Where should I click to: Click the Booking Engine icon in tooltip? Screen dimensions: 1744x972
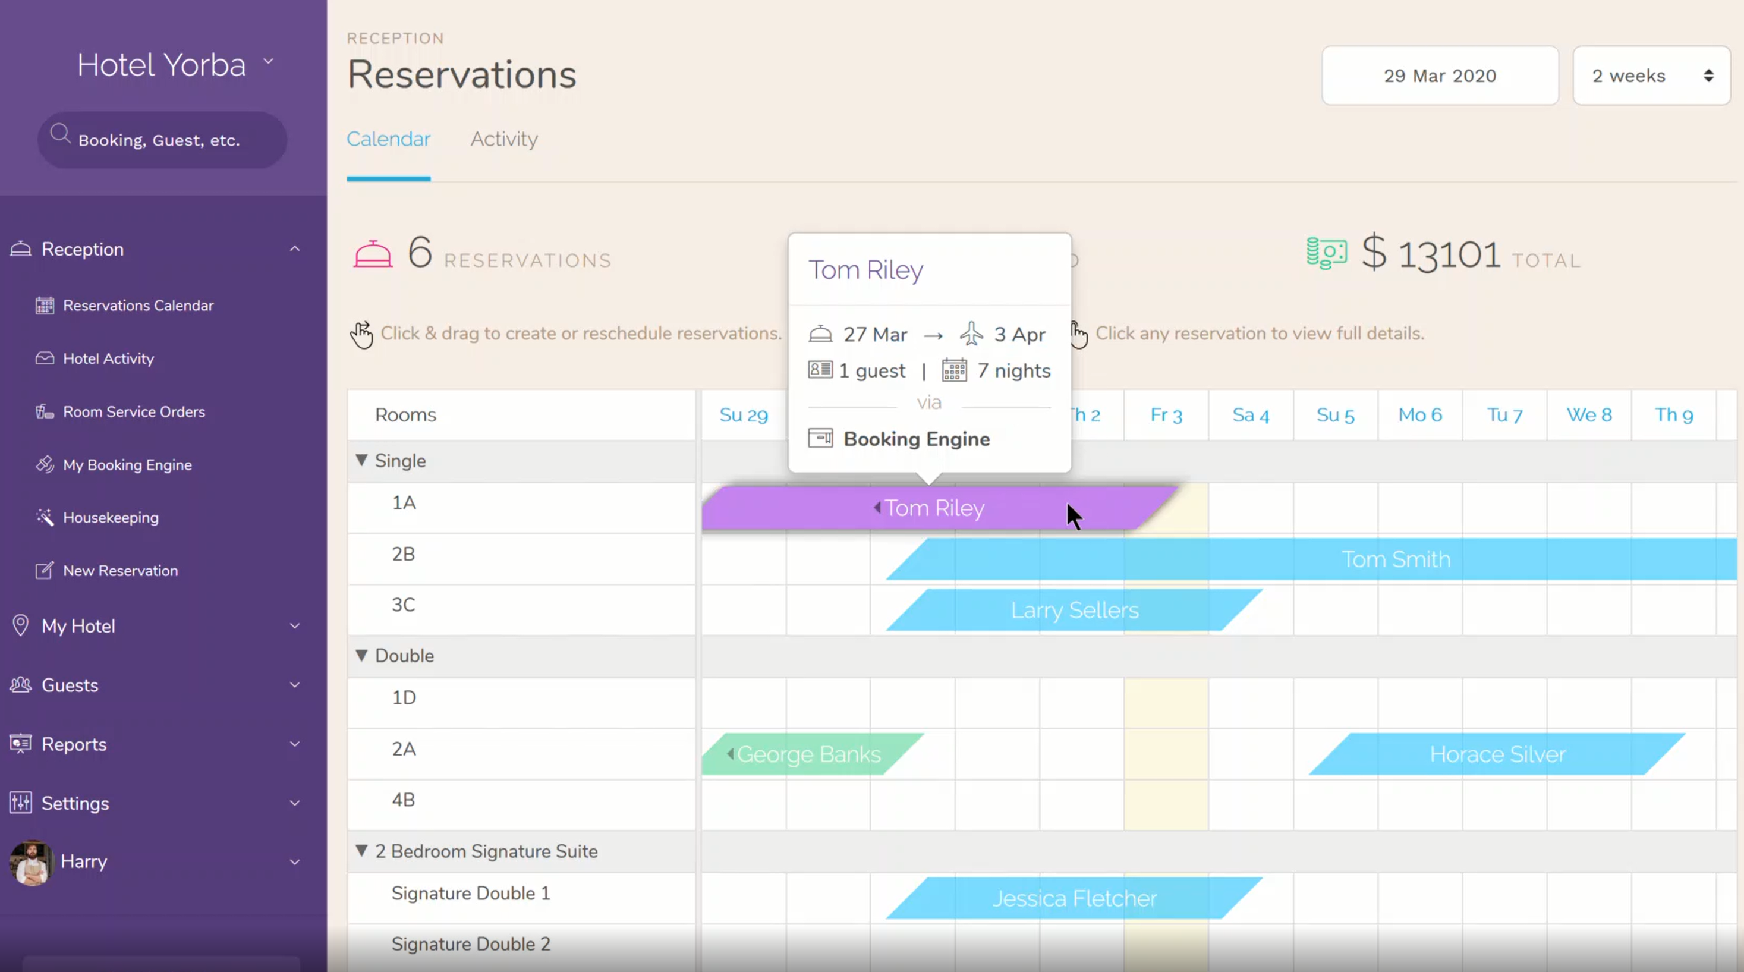(820, 438)
